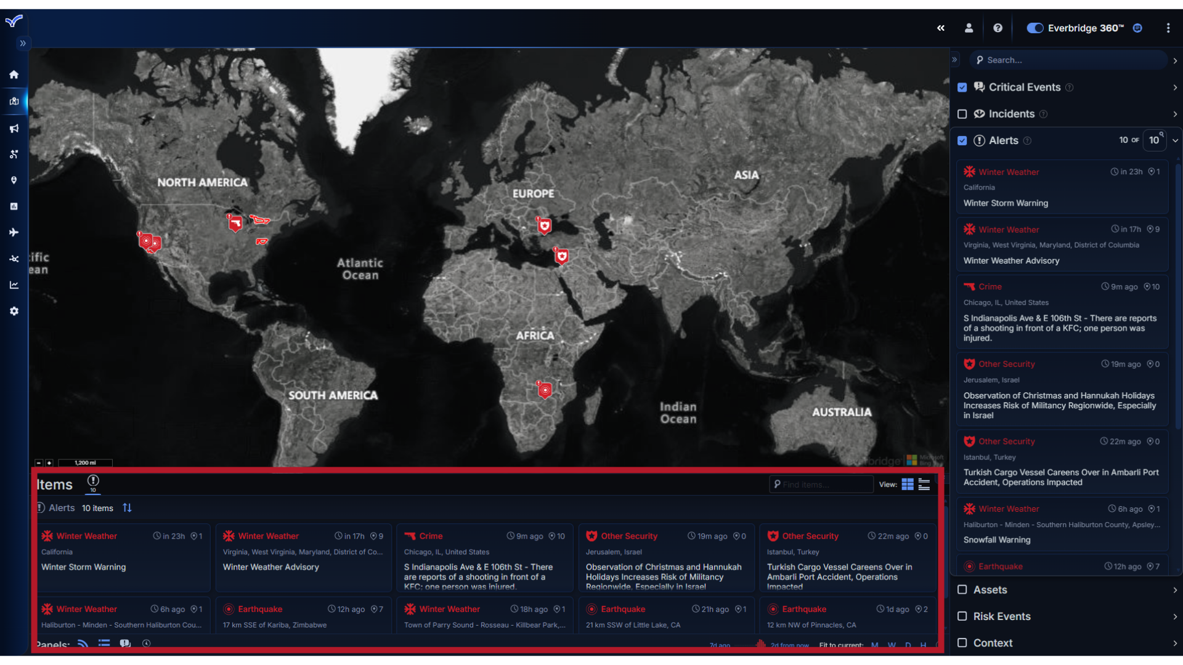Viewport: 1183px width, 665px height.
Task: Switch the Items panel to list view
Action: [x=924, y=485]
